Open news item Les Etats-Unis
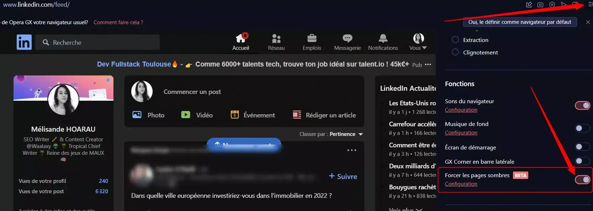The height and width of the screenshot is (211, 593). tap(412, 103)
